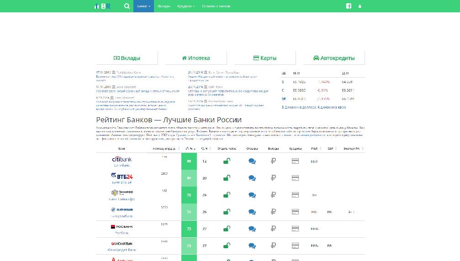The height and width of the screenshot is (261, 460).
Task: Open the ЮниКредит Банк link
Action: point(122,250)
